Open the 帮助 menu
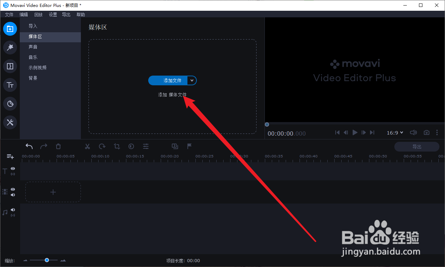The image size is (445, 267). (x=81, y=15)
